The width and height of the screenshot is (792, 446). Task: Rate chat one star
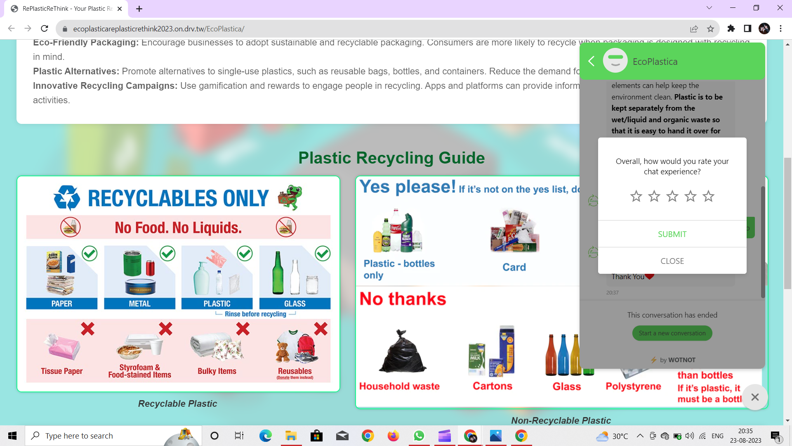pyautogui.click(x=636, y=196)
